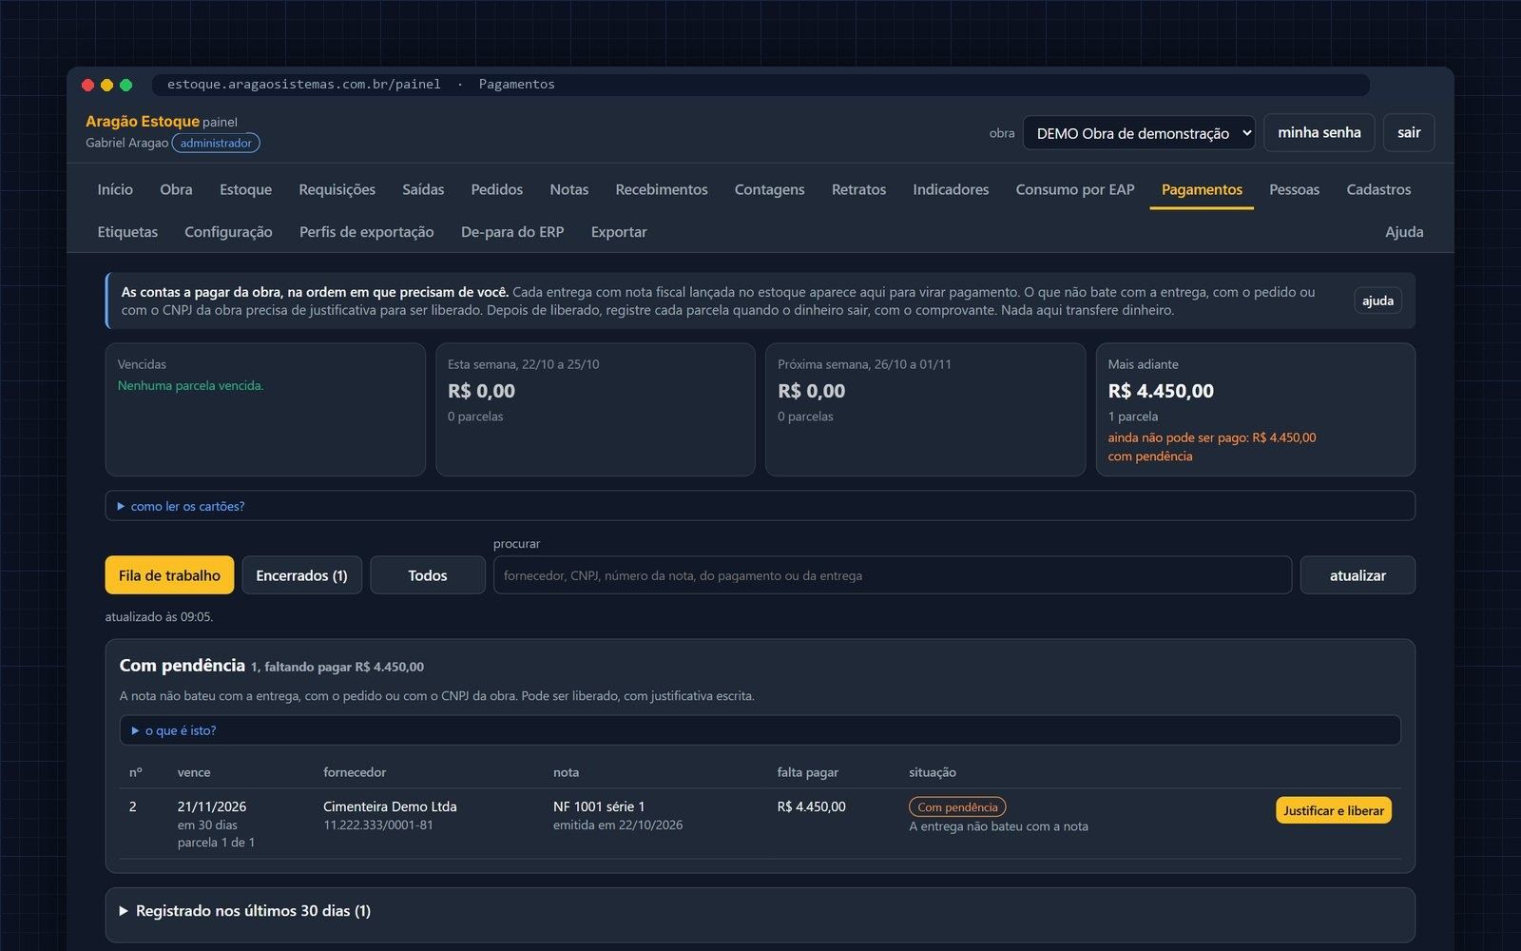
Task: Open the Exportar tab
Action: [619, 232]
